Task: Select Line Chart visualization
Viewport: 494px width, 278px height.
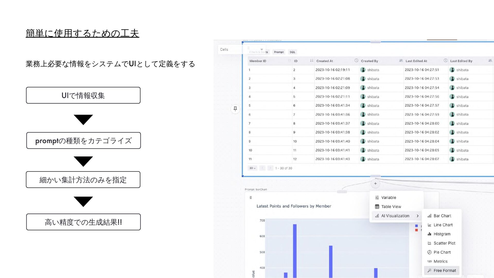Action: coord(442,225)
